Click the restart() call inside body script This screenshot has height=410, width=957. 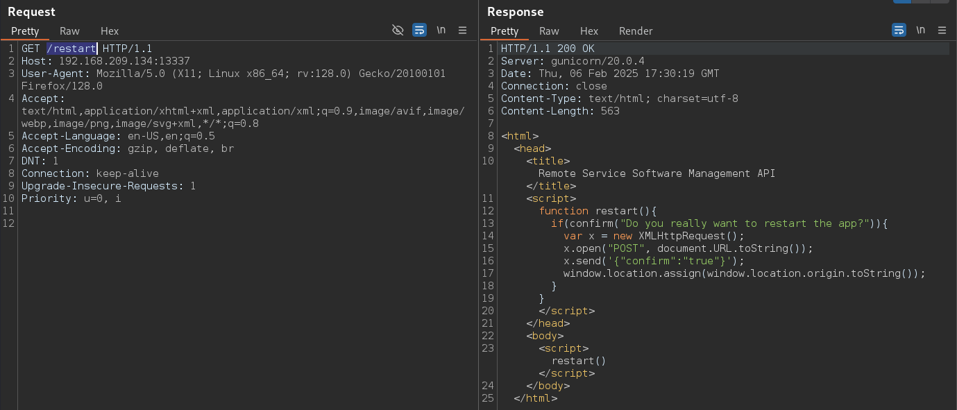(579, 361)
